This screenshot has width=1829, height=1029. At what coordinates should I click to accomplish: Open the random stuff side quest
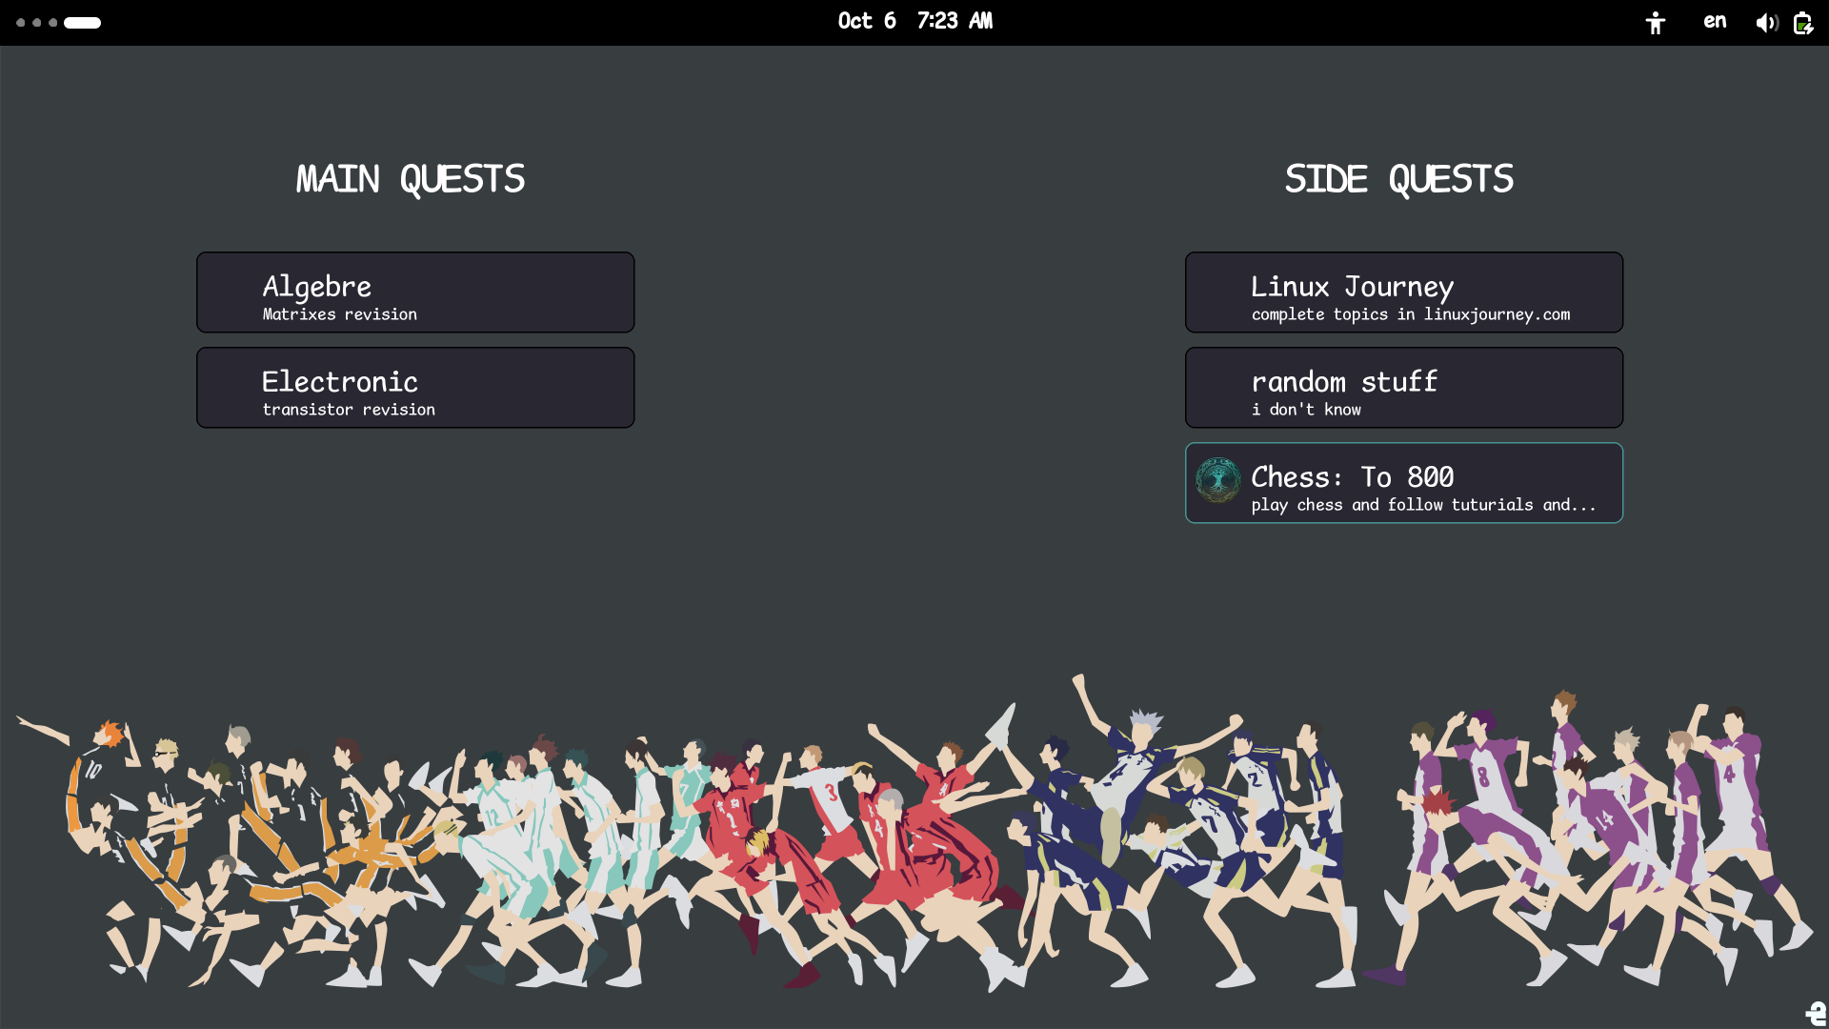coord(1403,388)
